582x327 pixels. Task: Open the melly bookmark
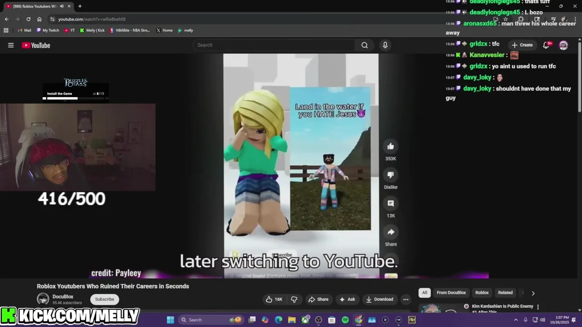(186, 30)
